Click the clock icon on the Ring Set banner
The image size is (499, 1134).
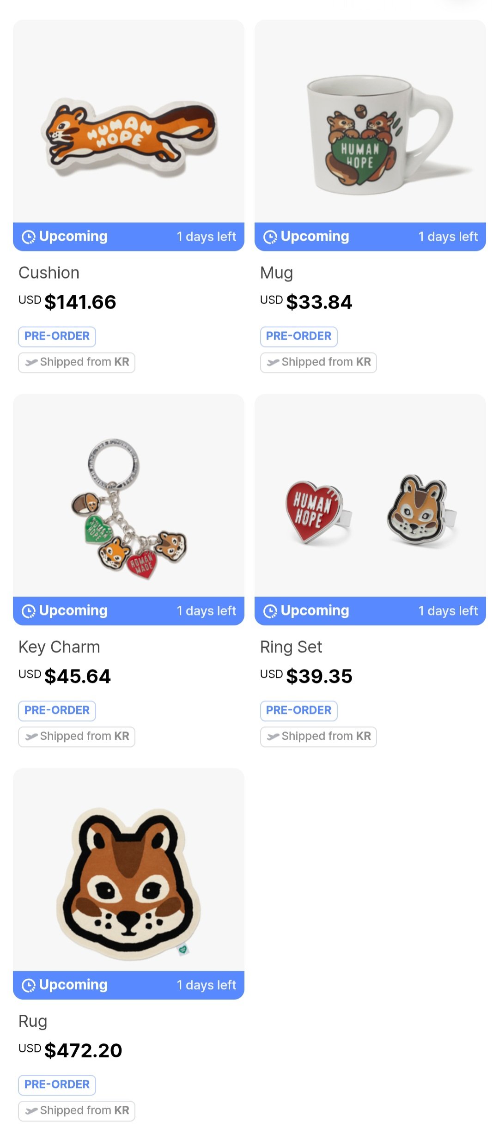(271, 610)
